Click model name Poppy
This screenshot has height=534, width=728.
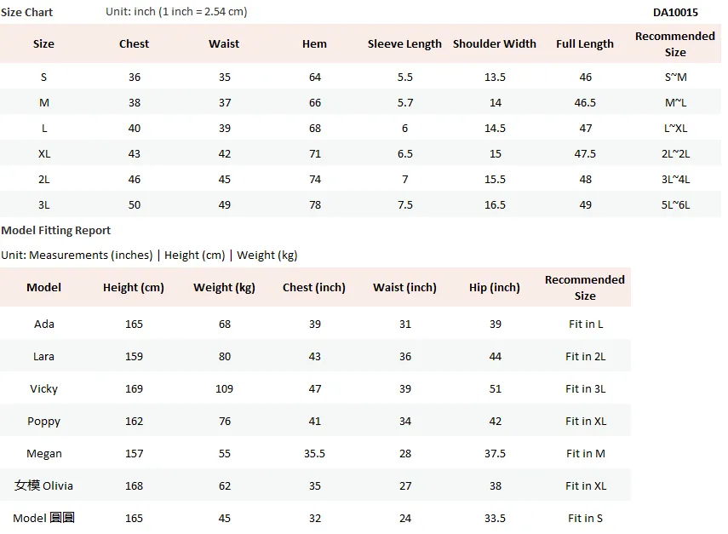[44, 422]
